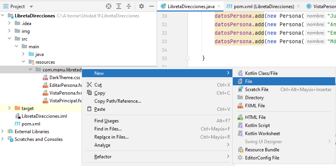
Task: Expand the .idea folder
Action: [9, 23]
